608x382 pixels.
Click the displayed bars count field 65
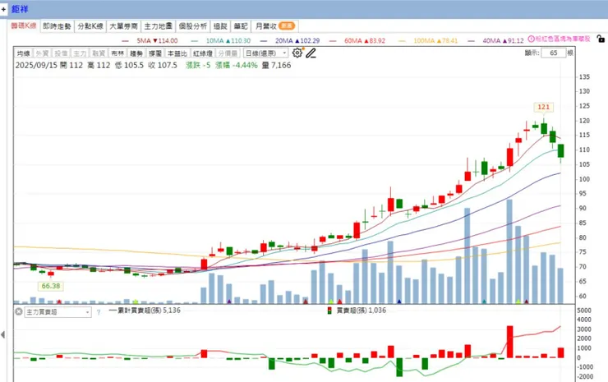554,53
